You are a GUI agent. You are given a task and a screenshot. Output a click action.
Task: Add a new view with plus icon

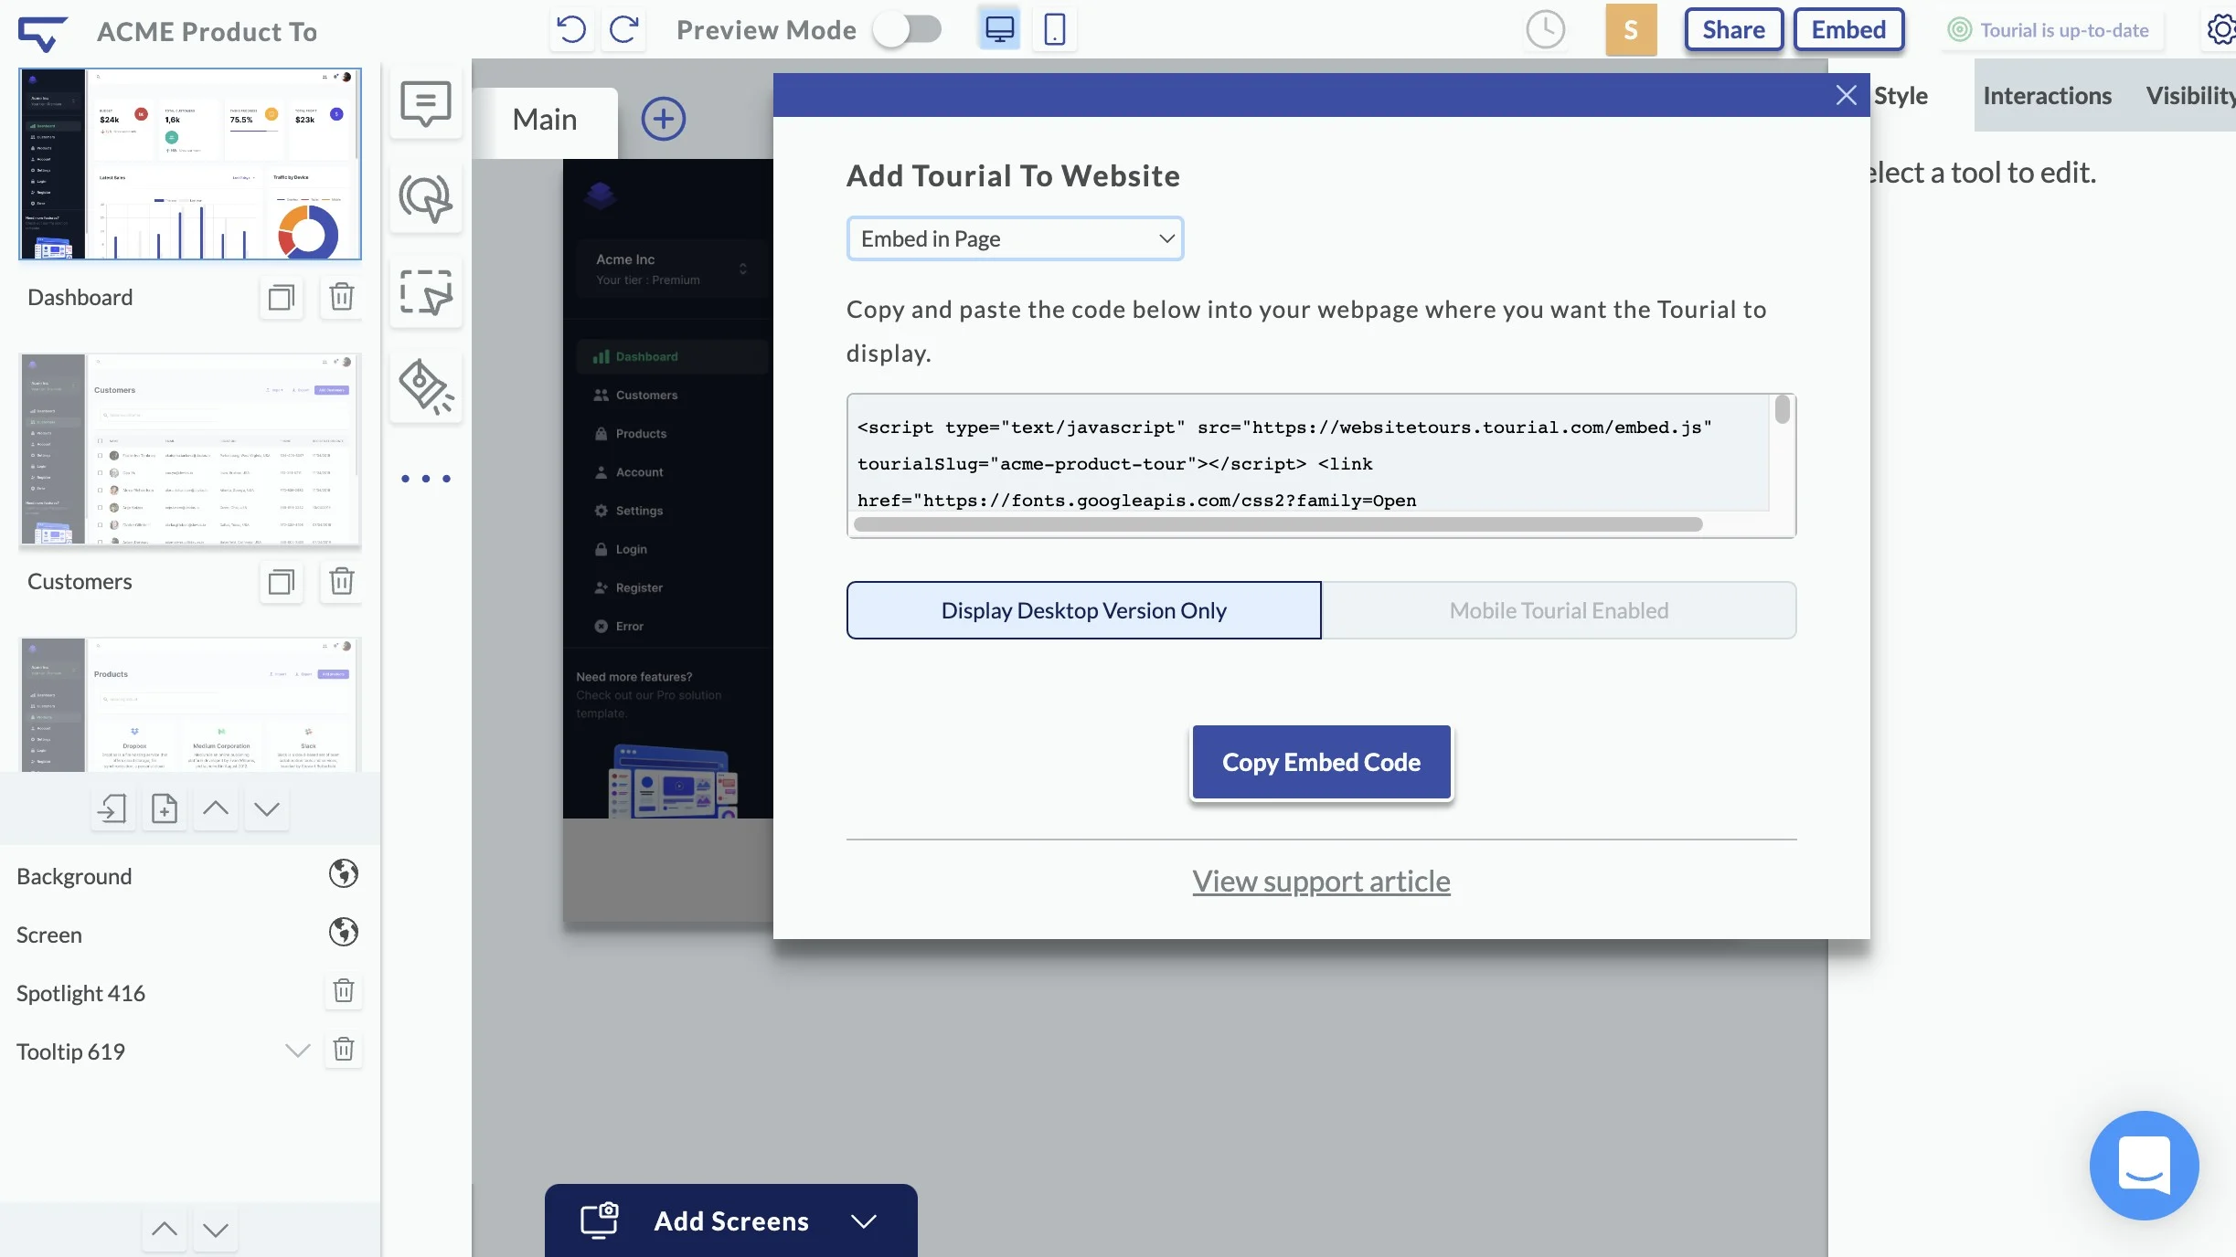coord(664,119)
